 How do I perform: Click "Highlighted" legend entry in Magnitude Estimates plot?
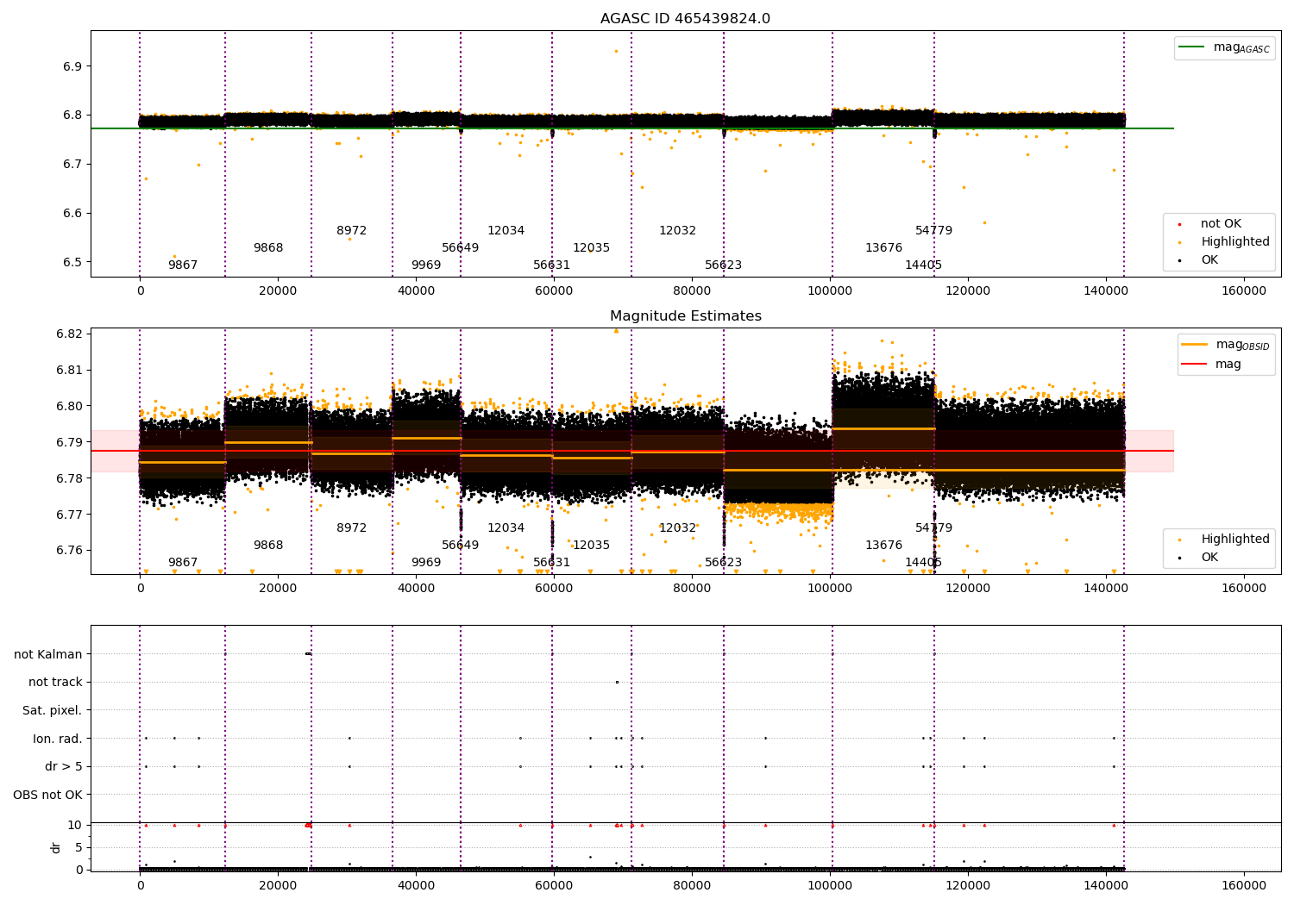[x=1224, y=540]
